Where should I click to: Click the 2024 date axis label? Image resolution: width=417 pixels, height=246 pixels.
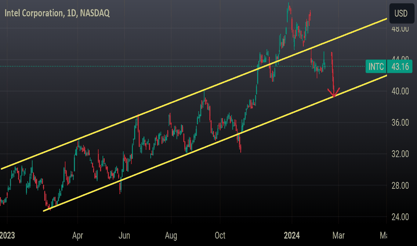[x=292, y=236]
